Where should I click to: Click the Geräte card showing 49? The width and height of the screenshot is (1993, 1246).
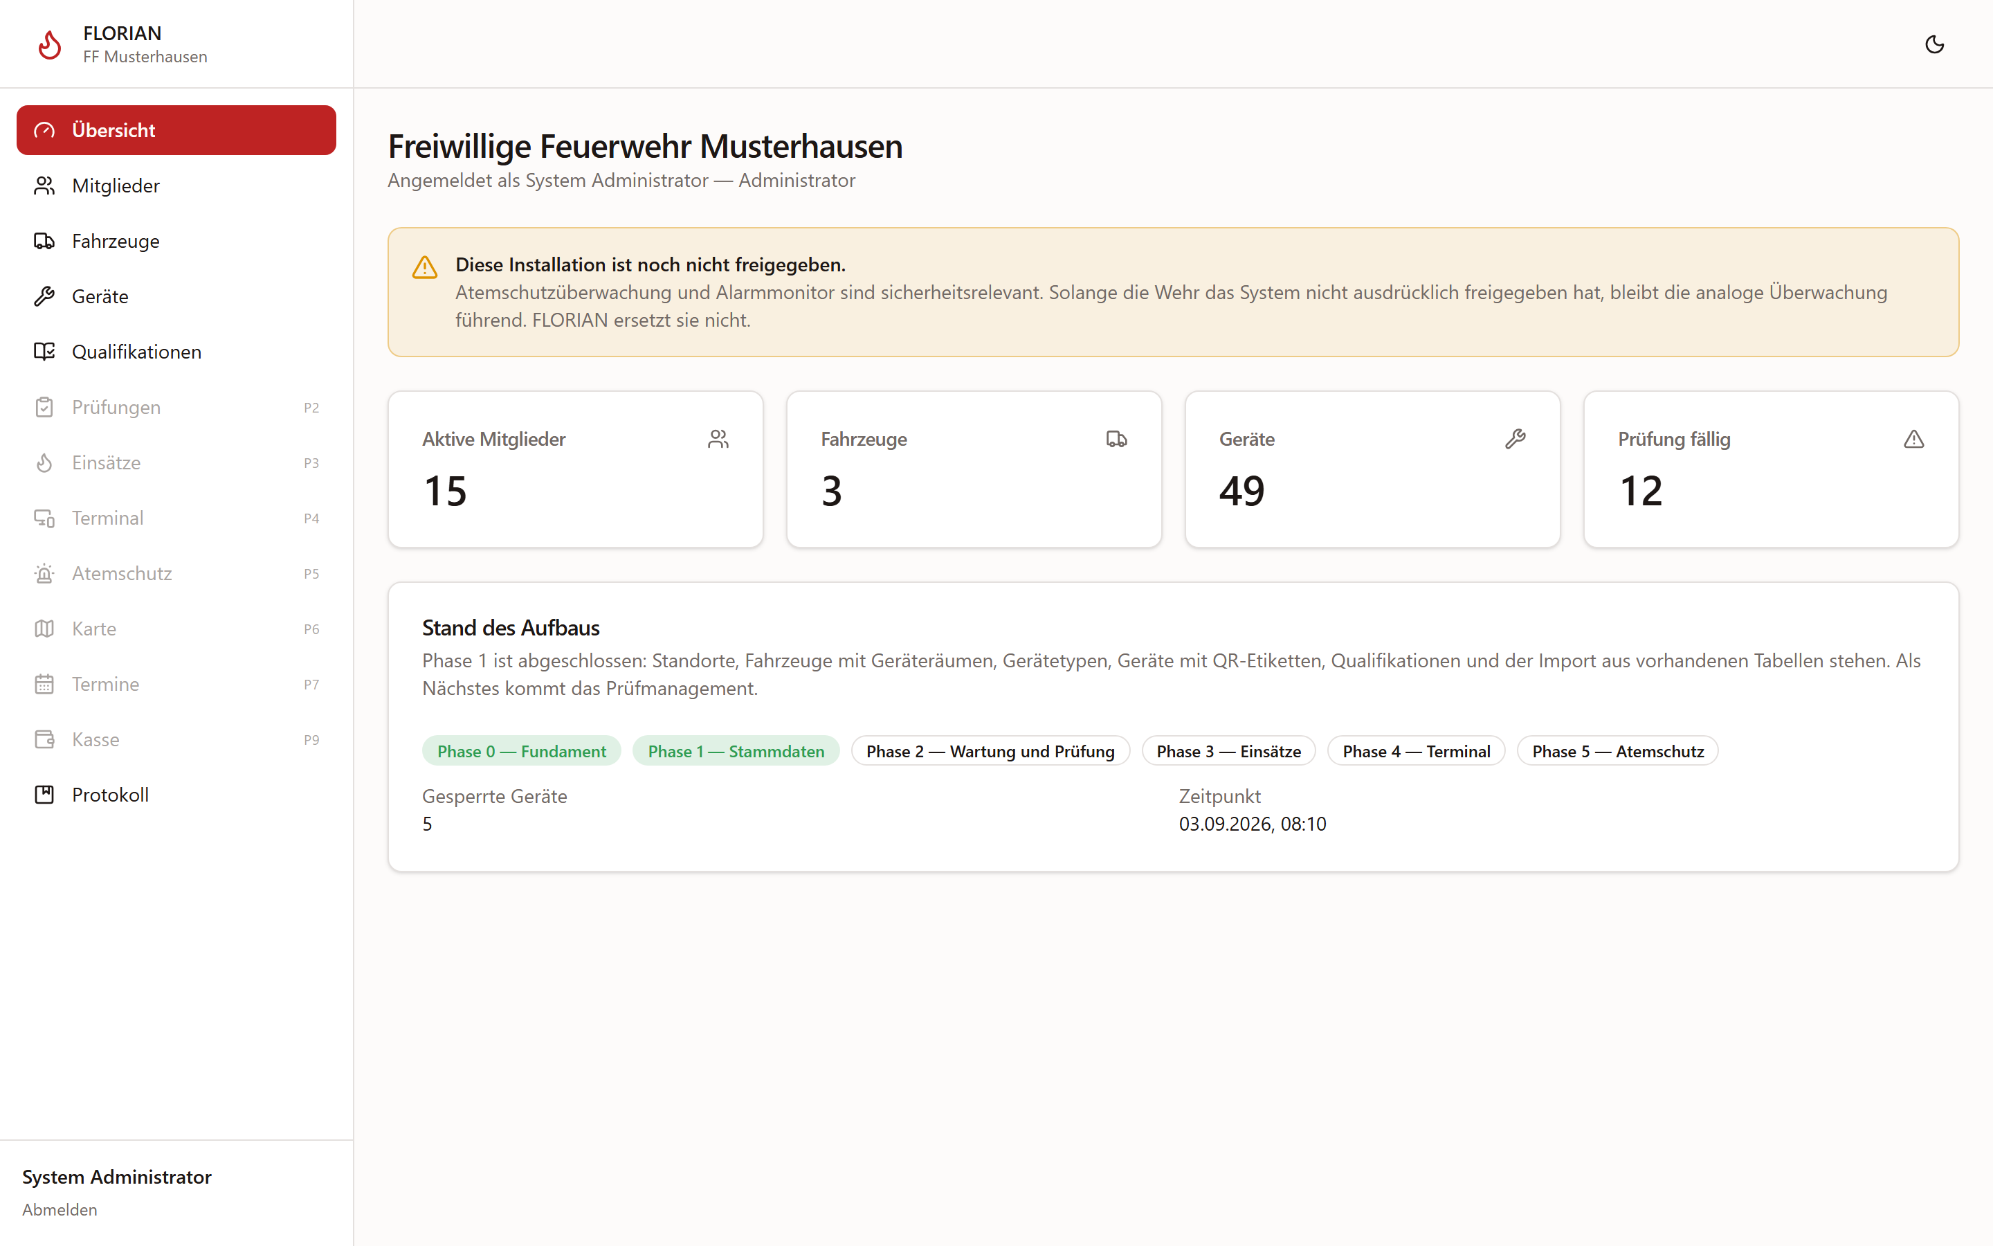[x=1372, y=469]
